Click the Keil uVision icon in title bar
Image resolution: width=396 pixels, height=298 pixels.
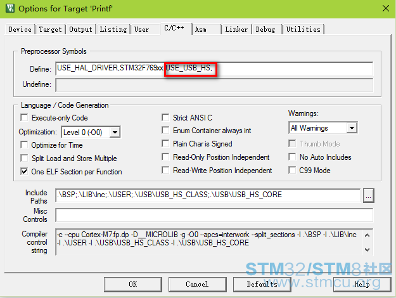[x=10, y=8]
